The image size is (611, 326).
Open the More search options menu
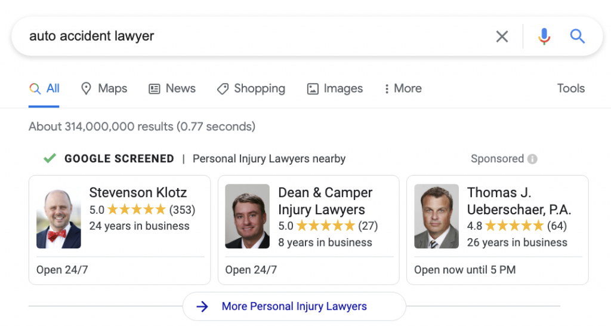pyautogui.click(x=403, y=88)
